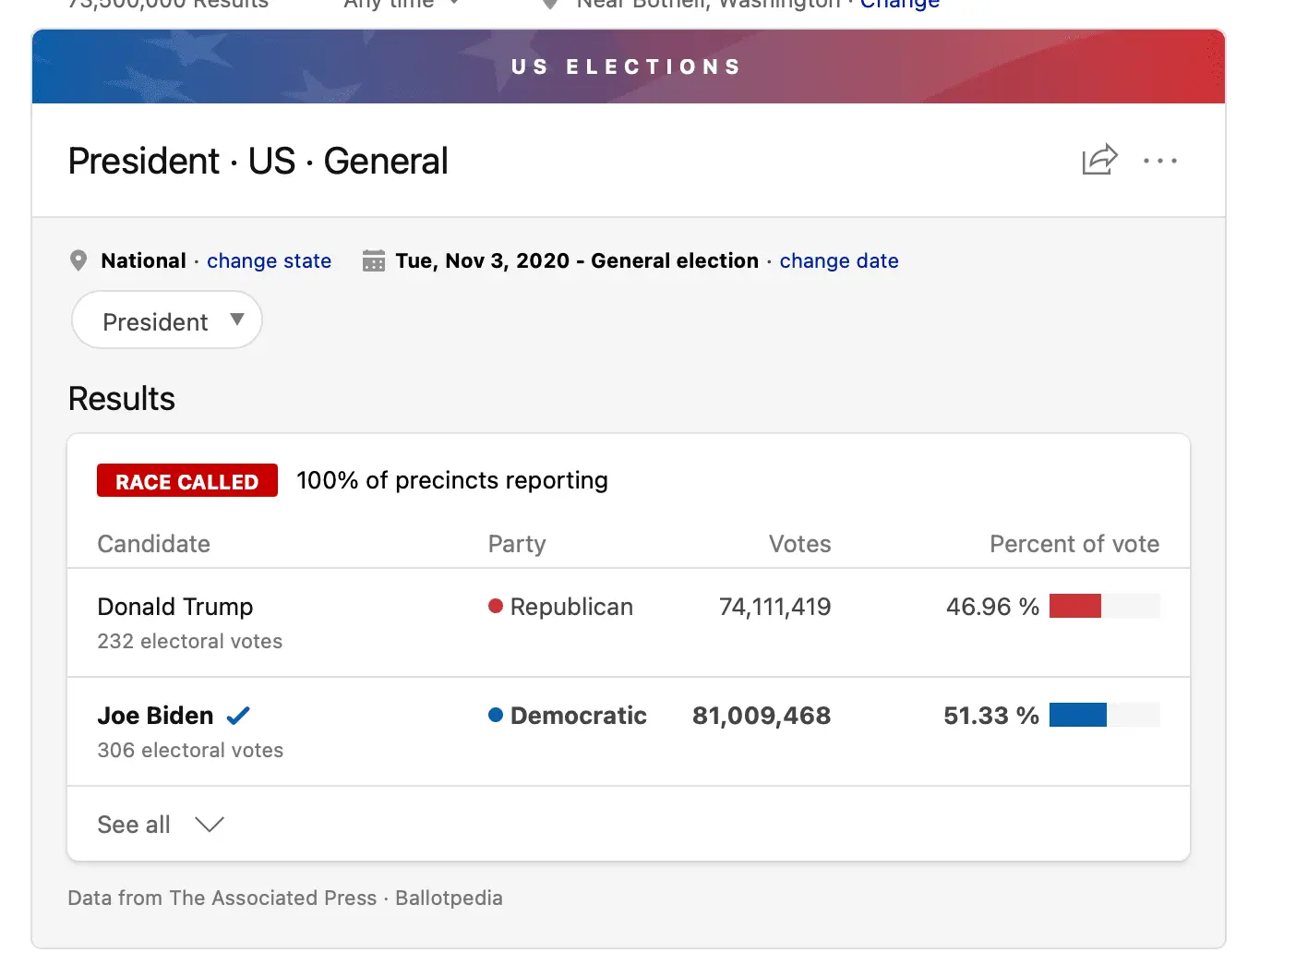Click the location pin near Bothell, Washington
Image resolution: width=1296 pixels, height=977 pixels.
tap(549, 3)
